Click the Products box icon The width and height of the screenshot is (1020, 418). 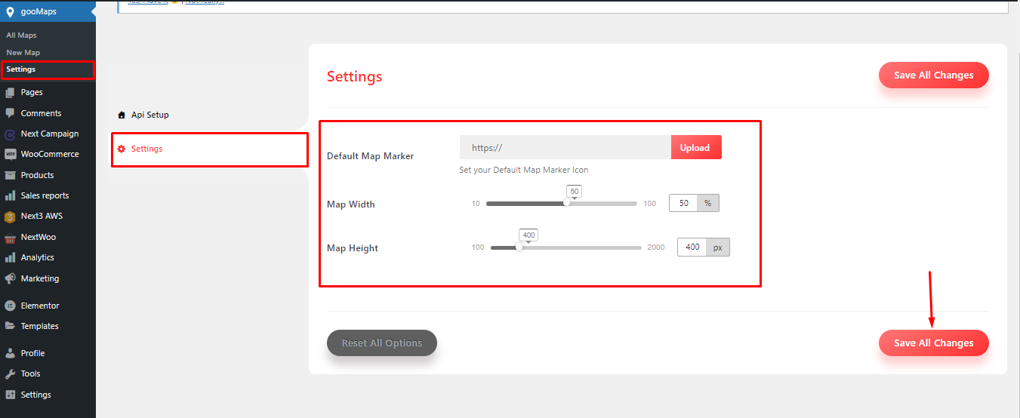(10, 175)
